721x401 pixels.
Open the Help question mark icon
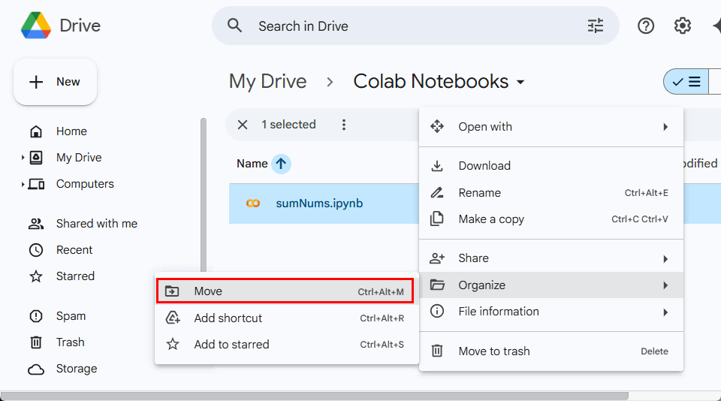coord(645,26)
